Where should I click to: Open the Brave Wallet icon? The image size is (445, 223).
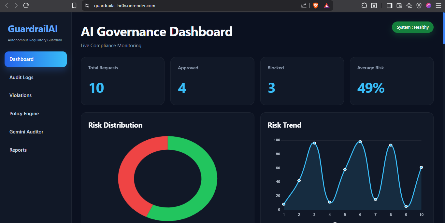[399, 6]
